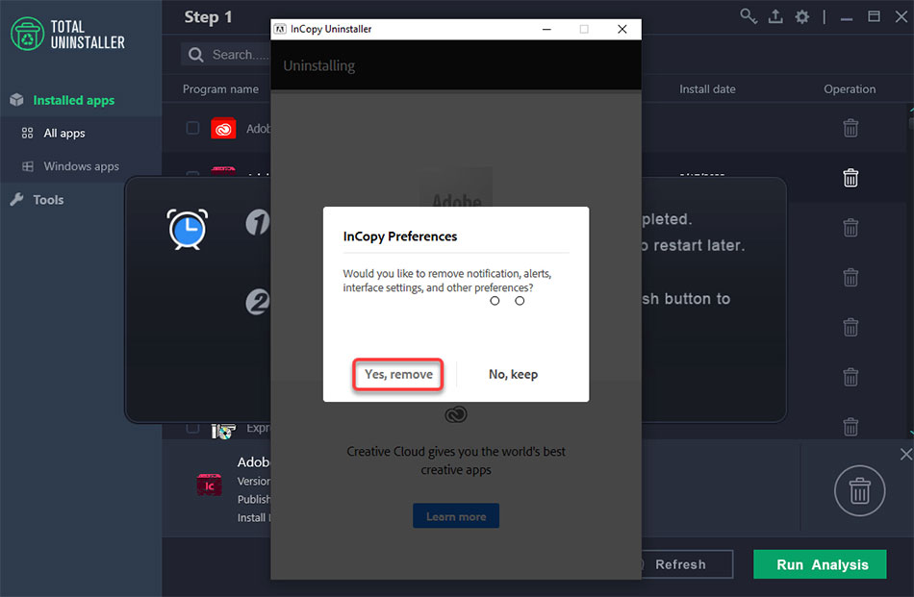Image resolution: width=914 pixels, height=597 pixels.
Task: Click Yes, remove in InCopy Preferences
Action: point(398,374)
